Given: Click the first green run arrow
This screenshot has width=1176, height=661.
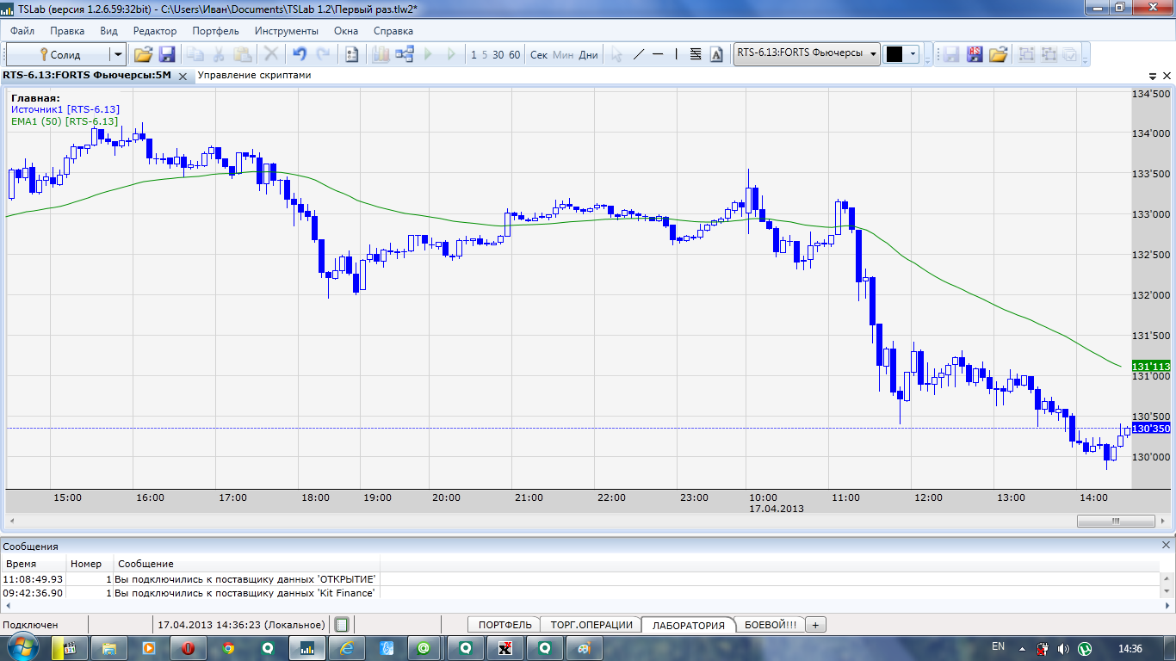Looking at the screenshot, I should [x=428, y=54].
